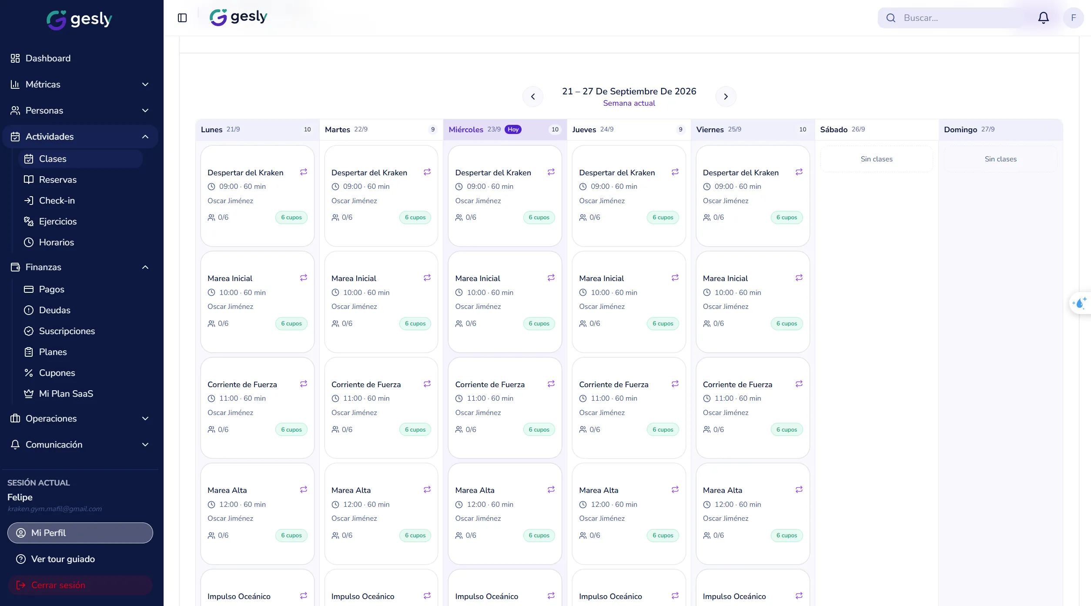Expand the Comunicación section chevron
The height and width of the screenshot is (606, 1091).
[x=145, y=445]
